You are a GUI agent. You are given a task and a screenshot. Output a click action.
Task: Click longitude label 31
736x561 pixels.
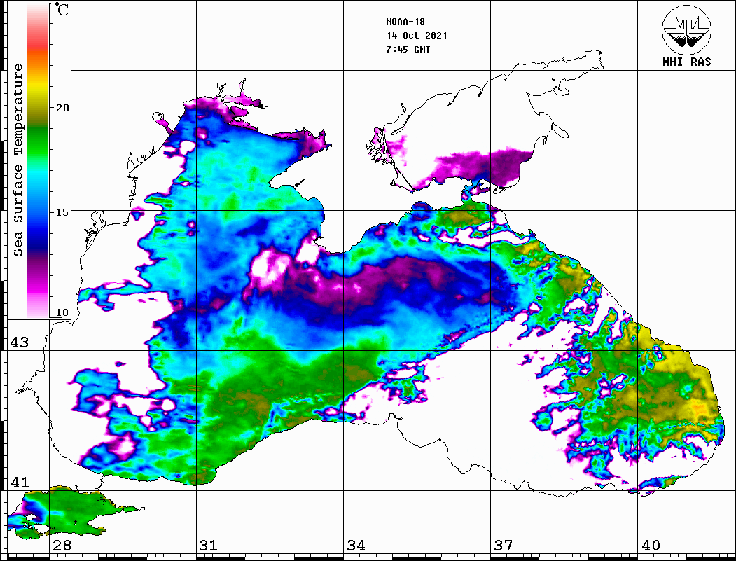pyautogui.click(x=209, y=545)
